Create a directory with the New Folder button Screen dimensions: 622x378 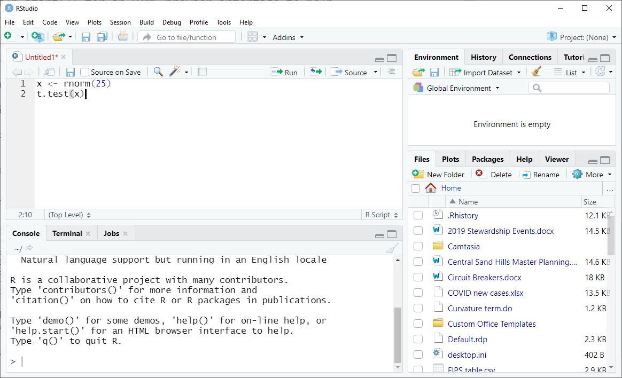coord(439,174)
